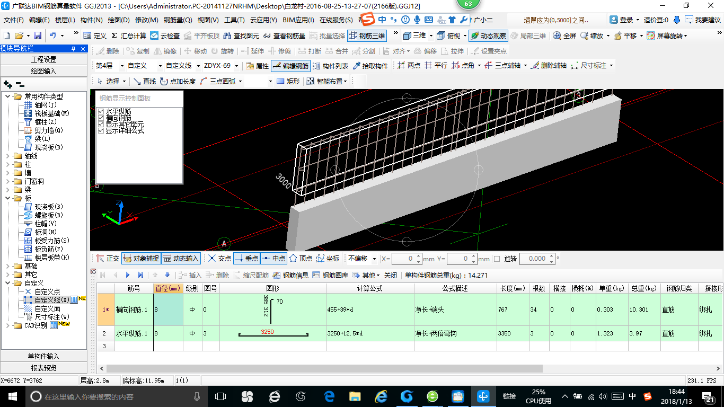This screenshot has height=407, width=724.
Task: Uncheck 横向钢筋 checkbox
Action: (x=101, y=118)
